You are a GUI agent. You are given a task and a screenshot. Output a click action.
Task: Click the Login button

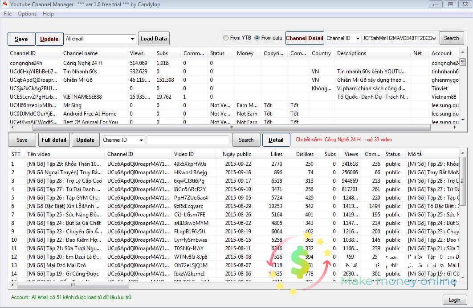tap(455, 300)
